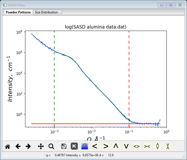Go forward to next view arrow
187x160 pixels.
coord(28,146)
